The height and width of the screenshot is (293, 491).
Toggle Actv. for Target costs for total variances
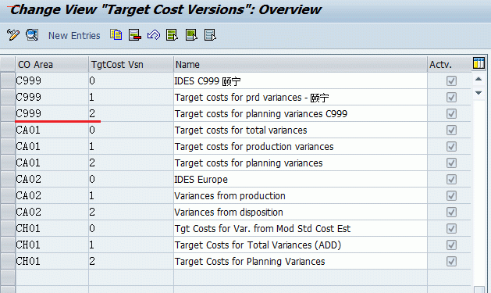pyautogui.click(x=451, y=130)
